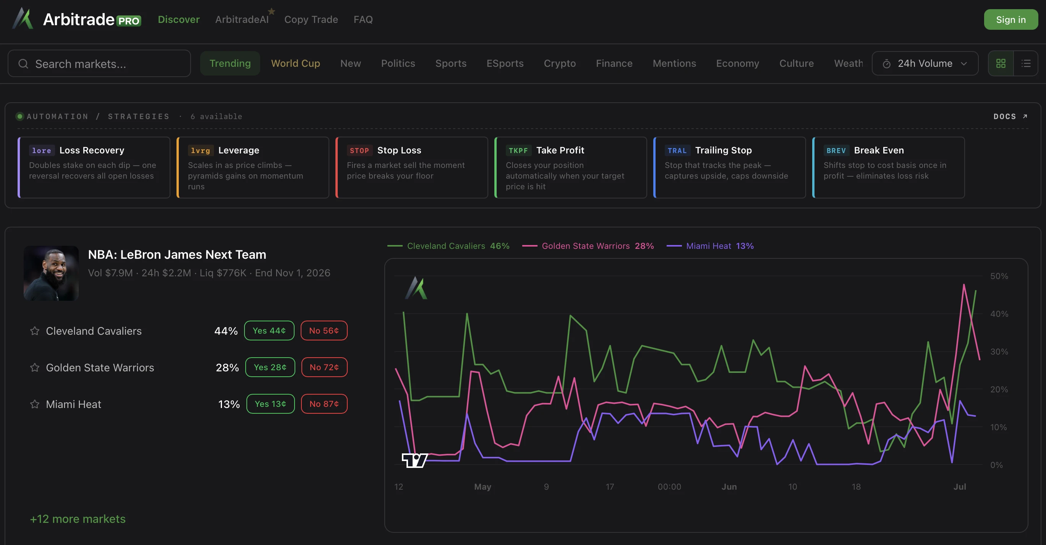Open the Leverage strategy card
This screenshot has width=1046, height=545.
tap(253, 168)
